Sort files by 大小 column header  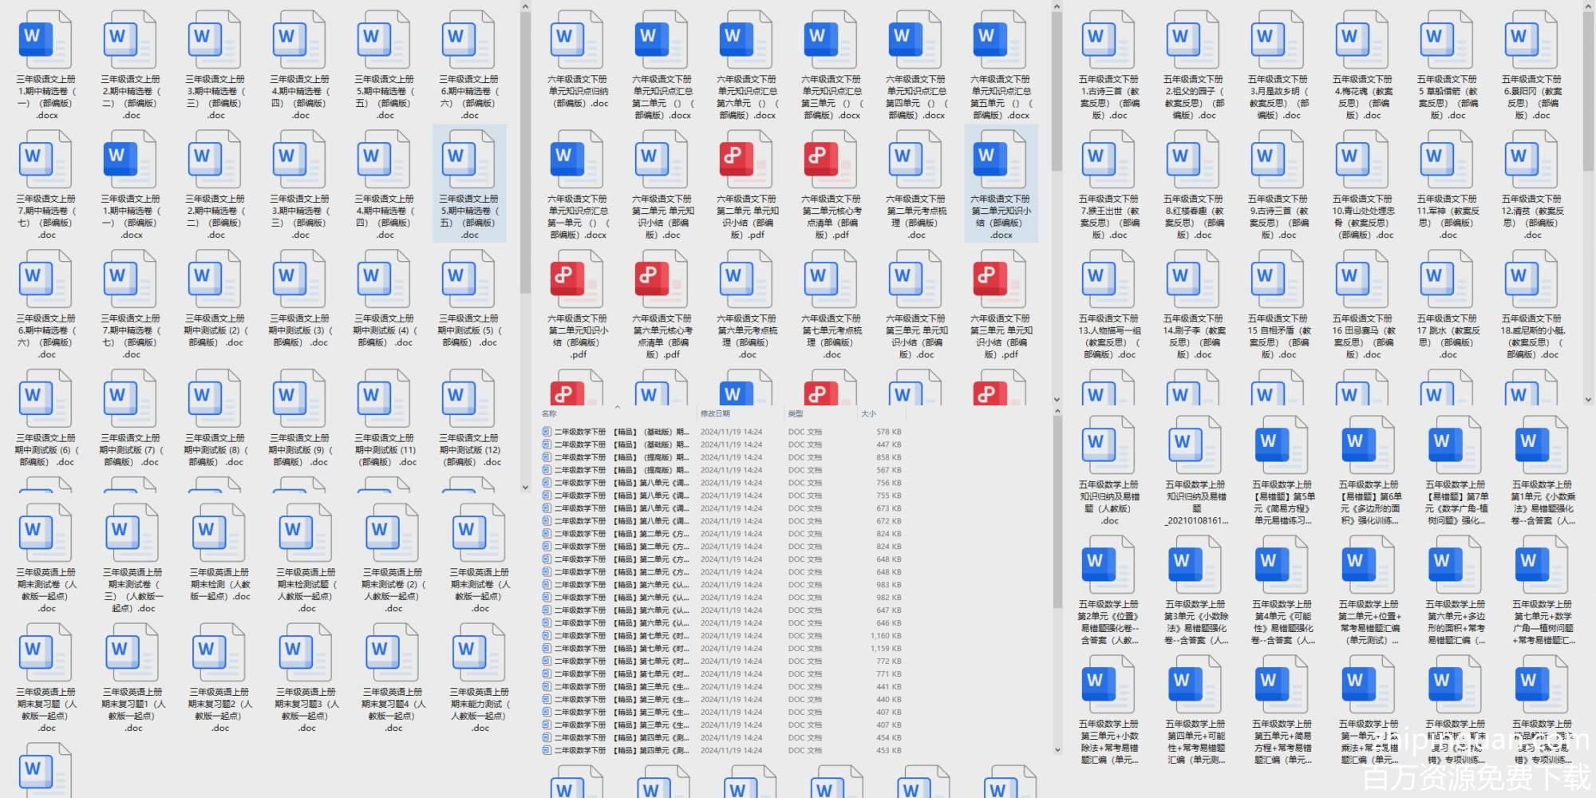pyautogui.click(x=868, y=414)
